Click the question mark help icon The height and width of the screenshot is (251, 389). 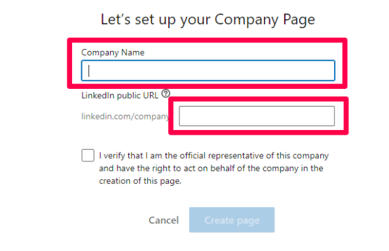coord(166,93)
